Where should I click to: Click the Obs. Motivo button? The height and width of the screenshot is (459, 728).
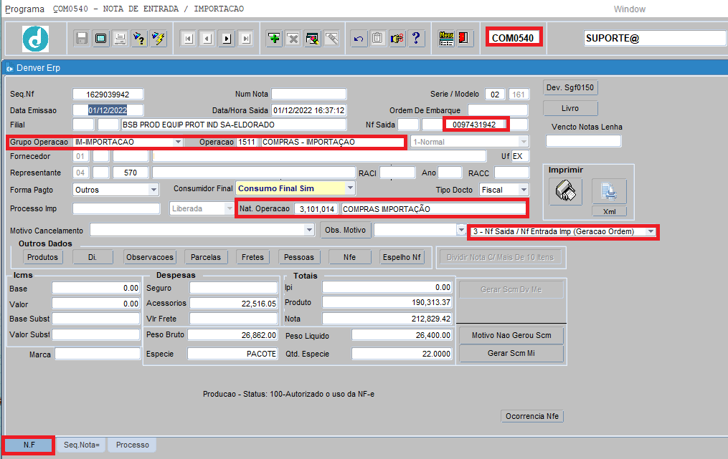(346, 230)
